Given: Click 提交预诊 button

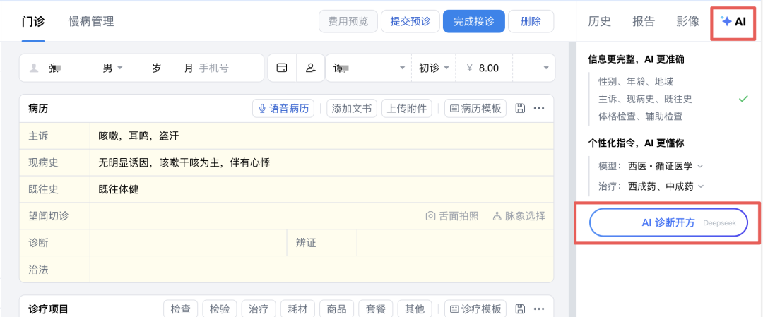Looking at the screenshot, I should coord(410,21).
